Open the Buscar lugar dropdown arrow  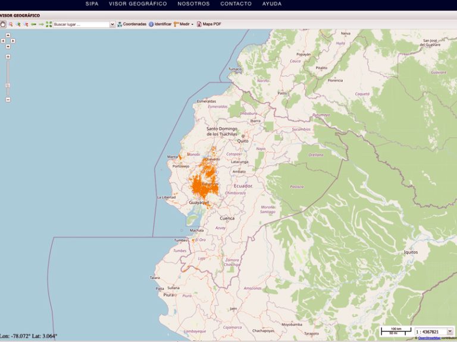tap(112, 24)
